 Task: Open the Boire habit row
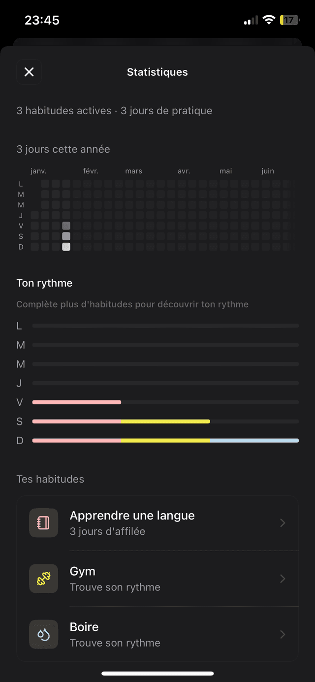click(x=157, y=634)
